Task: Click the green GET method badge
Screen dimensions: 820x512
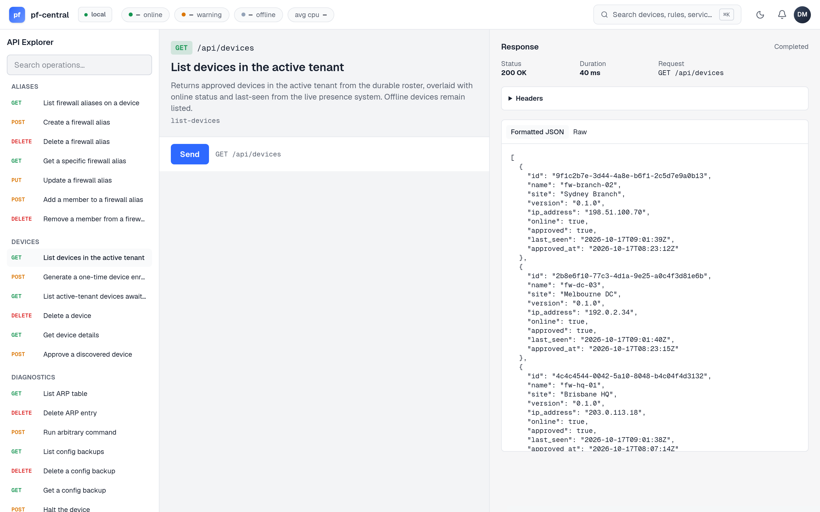Action: pos(181,48)
